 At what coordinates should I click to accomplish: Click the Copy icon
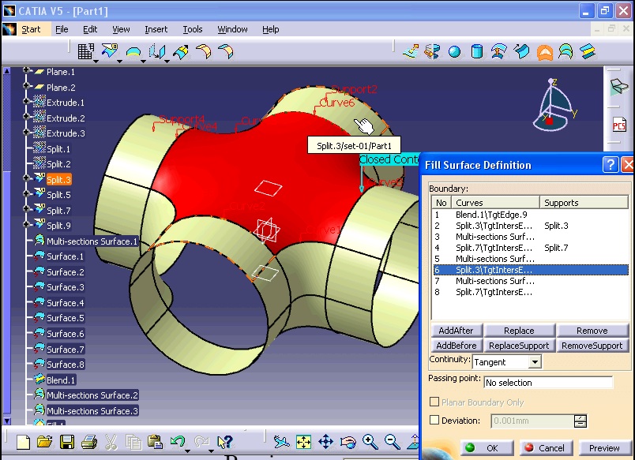coord(133,442)
